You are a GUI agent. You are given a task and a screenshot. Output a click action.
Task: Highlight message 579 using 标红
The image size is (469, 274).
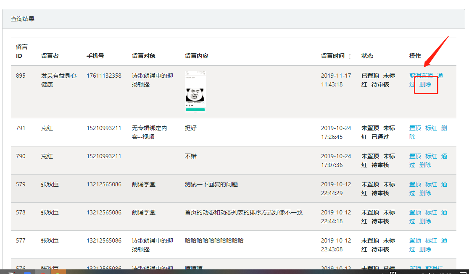click(x=431, y=184)
